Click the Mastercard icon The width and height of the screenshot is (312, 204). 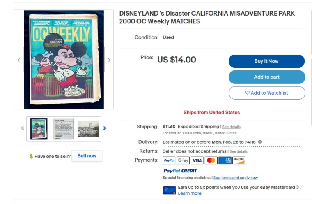(211, 160)
